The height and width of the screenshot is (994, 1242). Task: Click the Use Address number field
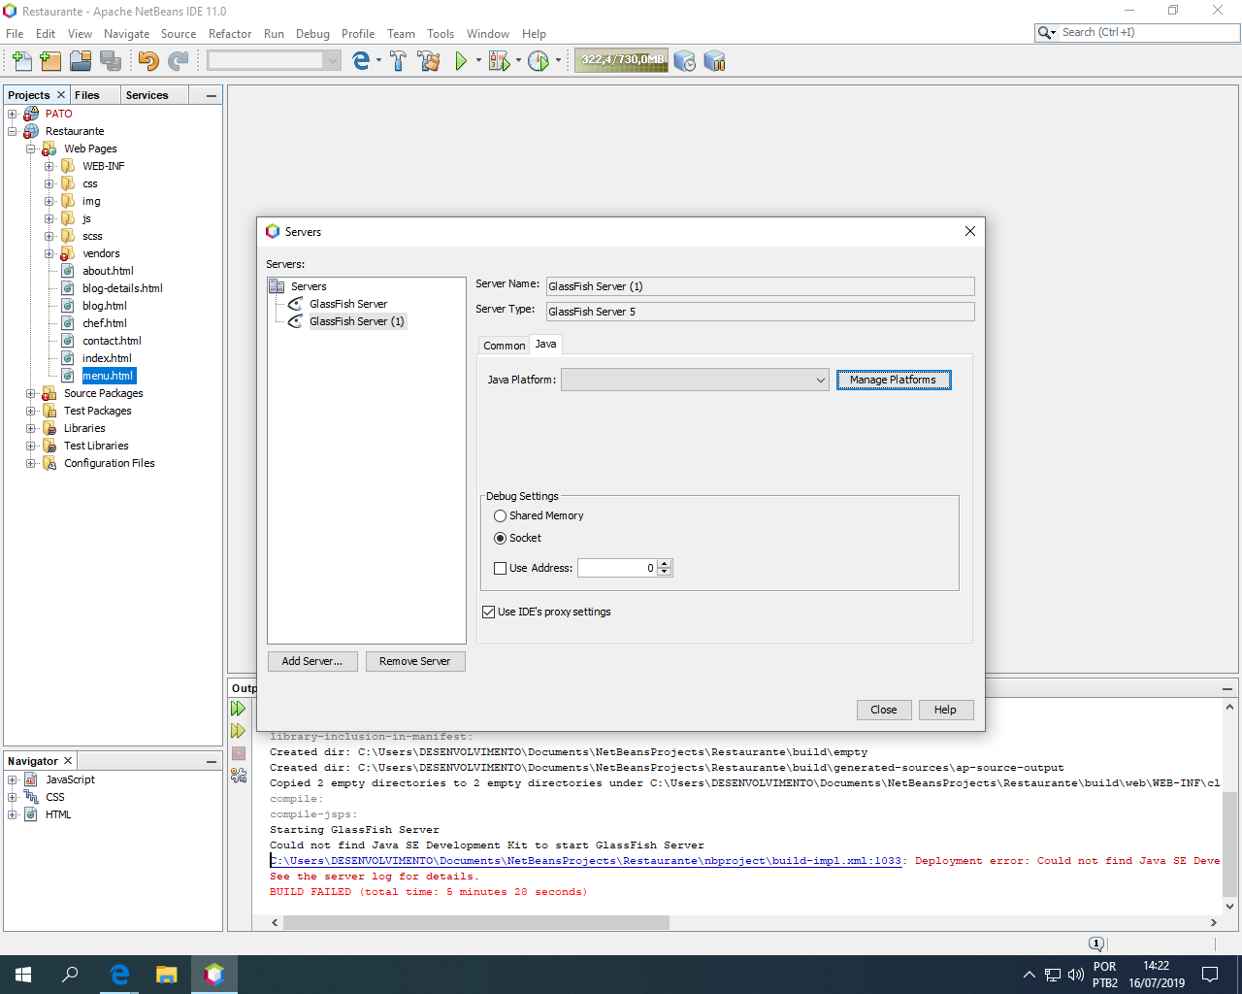[617, 569]
